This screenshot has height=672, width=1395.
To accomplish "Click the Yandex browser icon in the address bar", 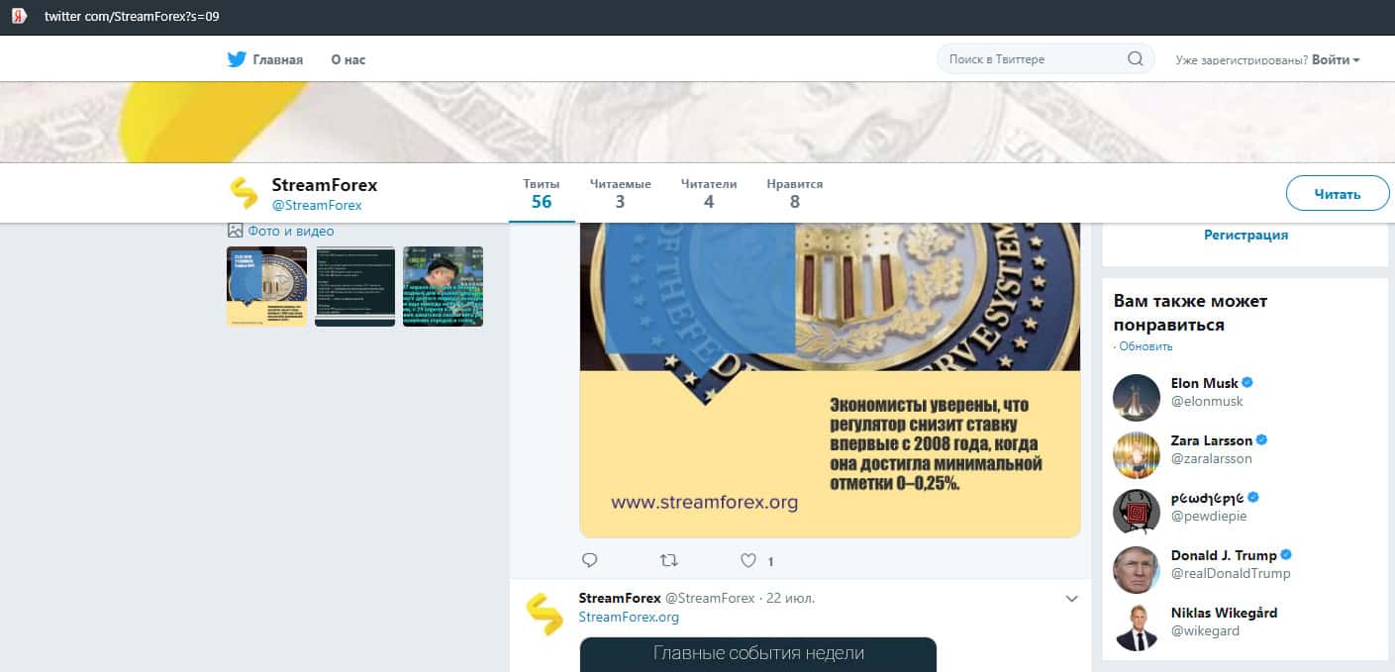I will 18,17.
